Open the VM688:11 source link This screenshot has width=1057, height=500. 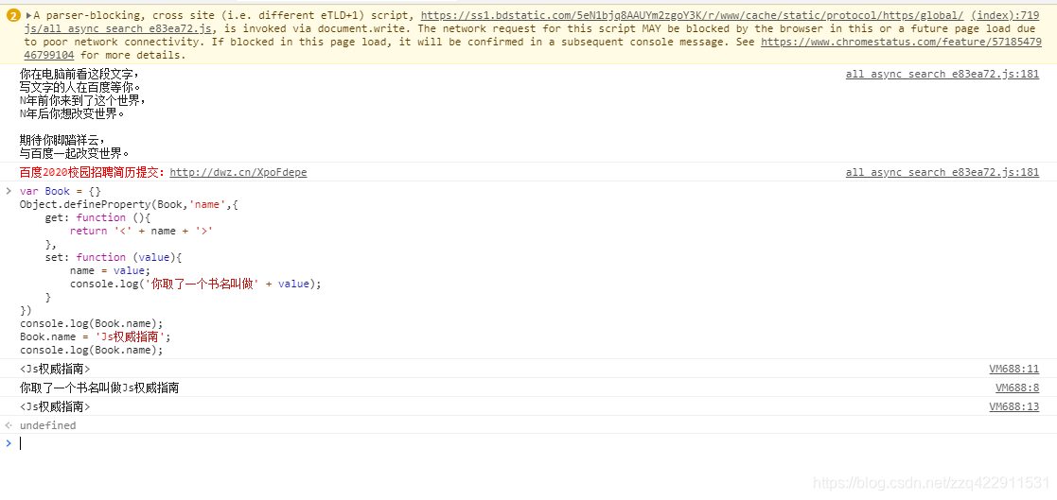point(1013,369)
